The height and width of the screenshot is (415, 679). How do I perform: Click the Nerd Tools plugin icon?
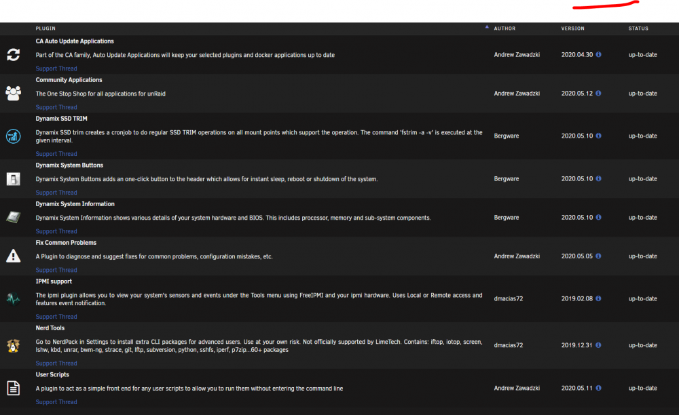tap(14, 345)
